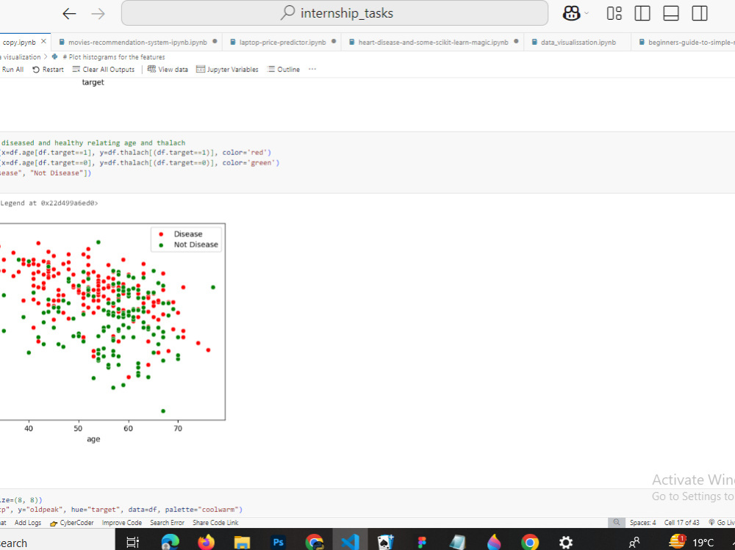Open the data_visualissation.ipynb tab

point(578,42)
